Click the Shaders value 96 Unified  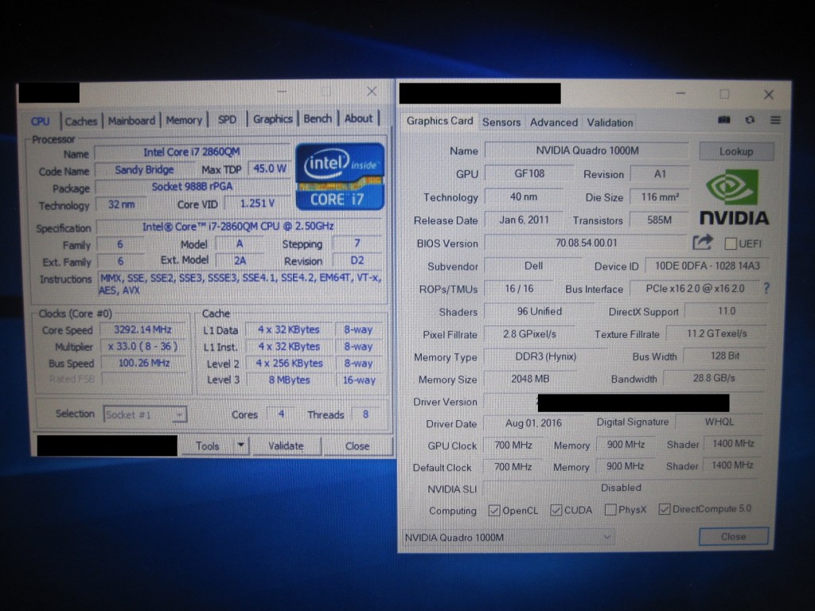tap(539, 311)
